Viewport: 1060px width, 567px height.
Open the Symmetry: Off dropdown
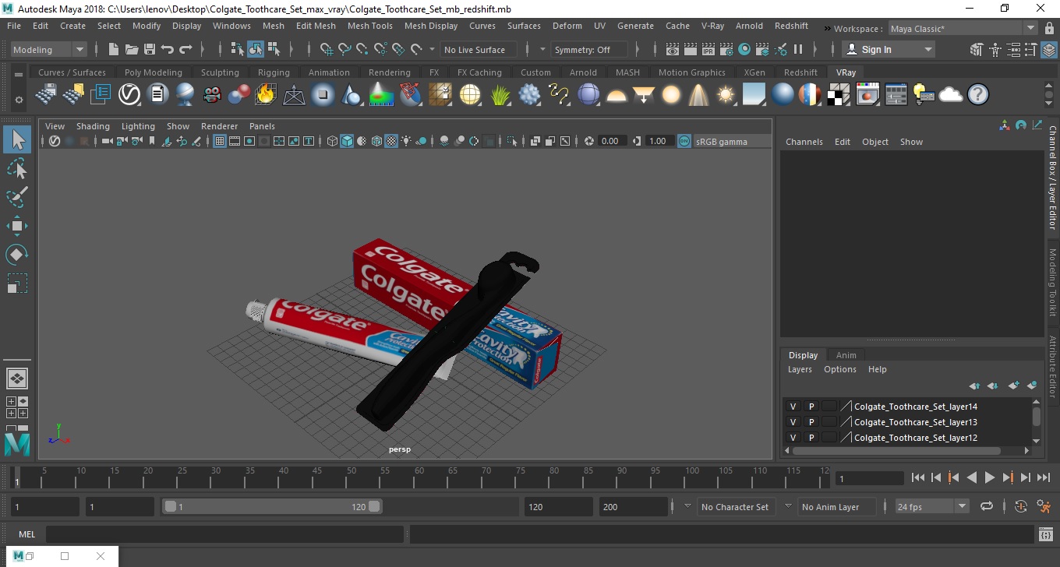(589, 49)
